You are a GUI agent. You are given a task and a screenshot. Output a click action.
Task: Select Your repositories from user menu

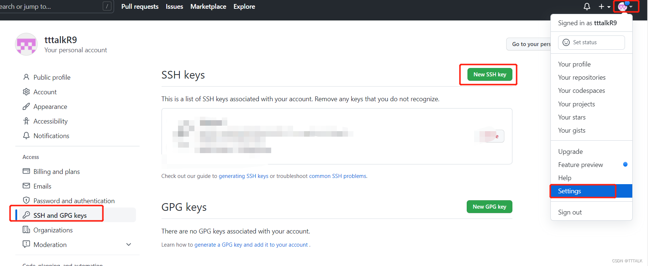coord(591,77)
